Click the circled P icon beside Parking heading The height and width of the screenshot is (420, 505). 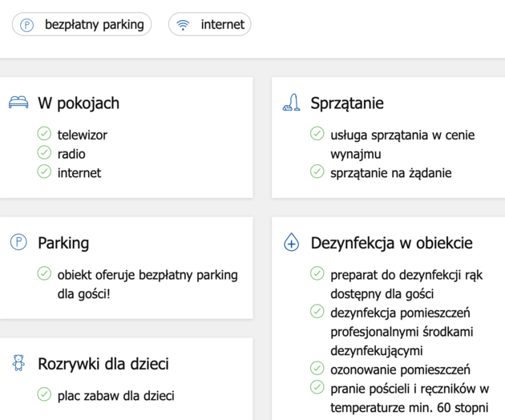18,242
